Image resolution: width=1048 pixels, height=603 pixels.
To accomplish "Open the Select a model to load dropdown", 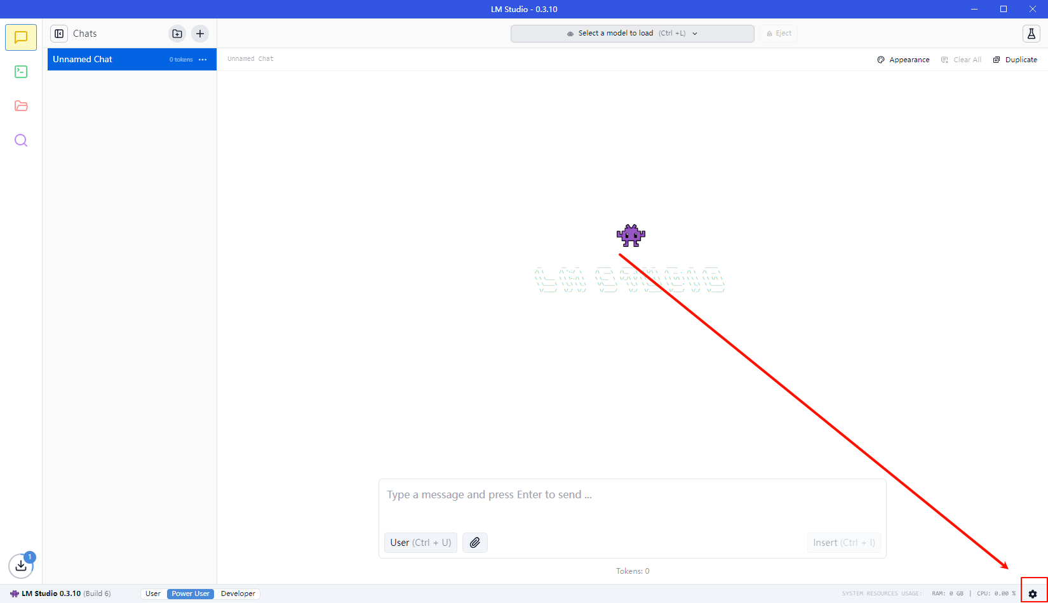I will tap(632, 34).
